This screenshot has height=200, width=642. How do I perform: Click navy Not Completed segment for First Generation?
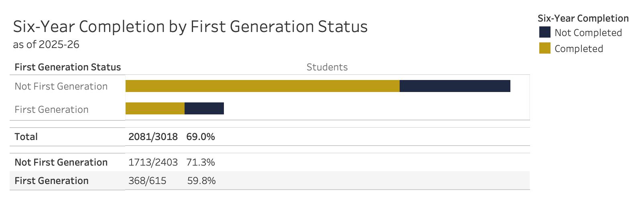pyautogui.click(x=204, y=108)
